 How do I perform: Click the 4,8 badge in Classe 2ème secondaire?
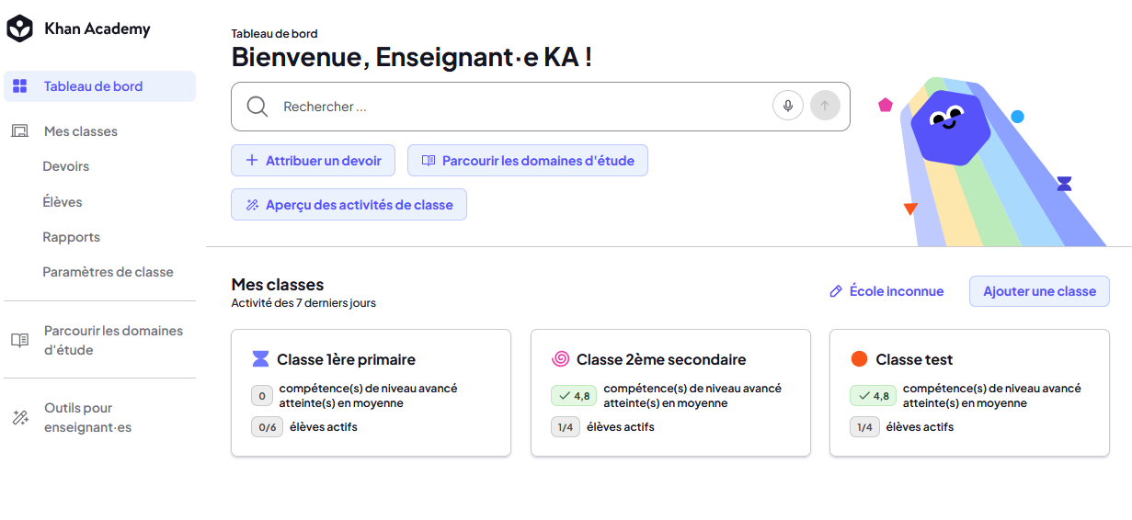(x=575, y=396)
